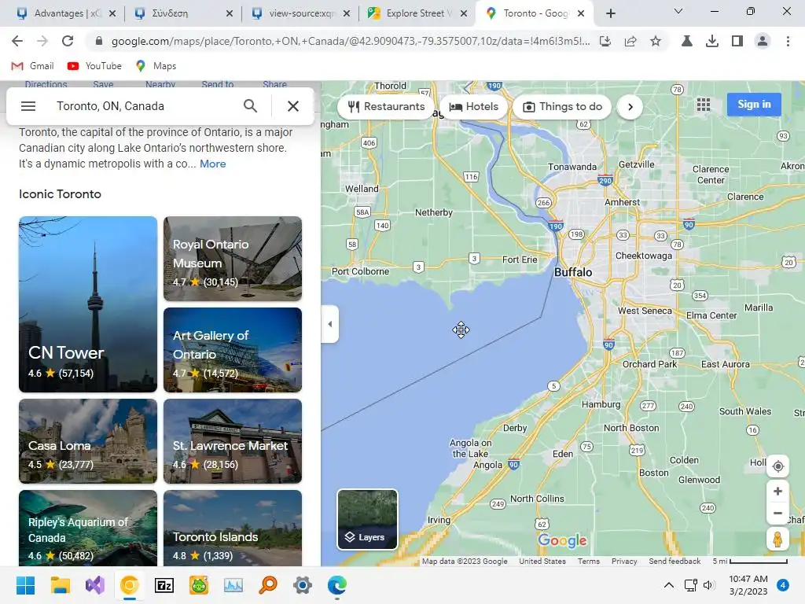This screenshot has width=805, height=604.
Task: Switch to Explore Street View tab
Action: [x=410, y=13]
